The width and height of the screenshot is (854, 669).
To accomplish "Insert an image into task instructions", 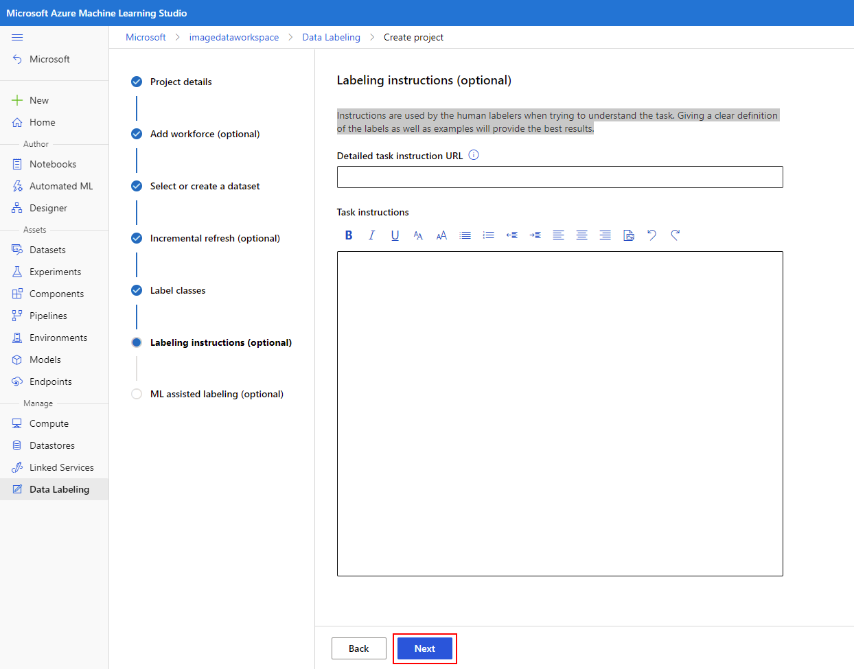I will click(x=628, y=235).
